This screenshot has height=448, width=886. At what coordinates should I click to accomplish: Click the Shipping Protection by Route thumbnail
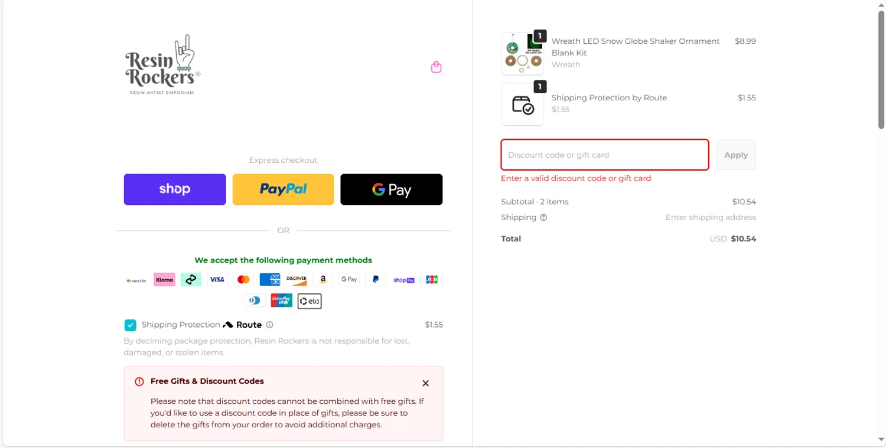coord(523,104)
